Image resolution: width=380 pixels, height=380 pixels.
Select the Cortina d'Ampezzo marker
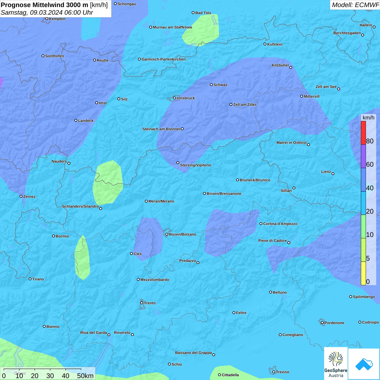(x=261, y=224)
